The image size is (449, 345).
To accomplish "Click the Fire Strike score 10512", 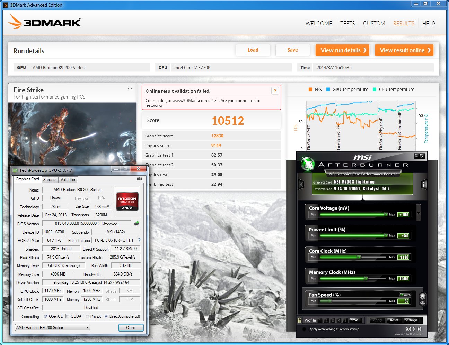I will [x=228, y=121].
